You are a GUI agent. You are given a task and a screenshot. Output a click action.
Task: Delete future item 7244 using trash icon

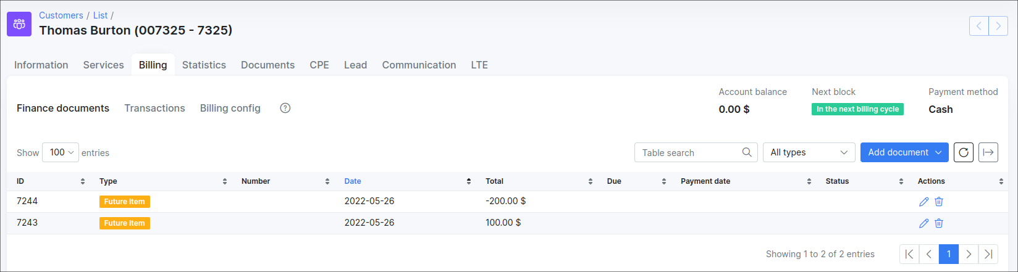(x=939, y=202)
